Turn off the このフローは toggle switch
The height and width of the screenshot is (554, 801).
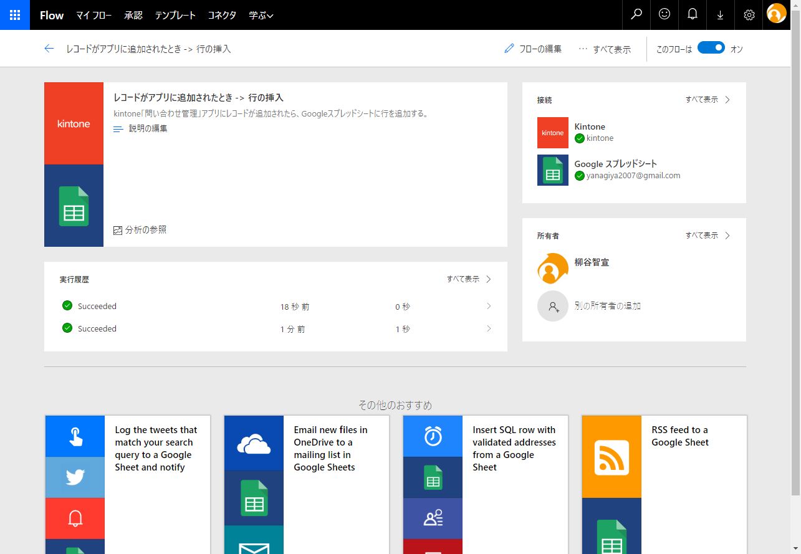711,48
